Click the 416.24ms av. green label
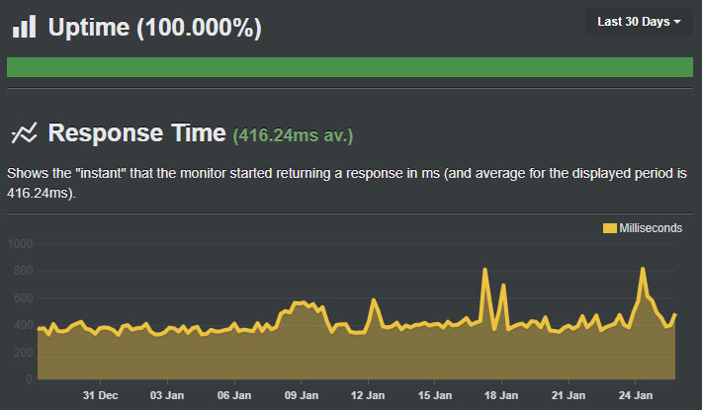This screenshot has width=702, height=410. [293, 135]
